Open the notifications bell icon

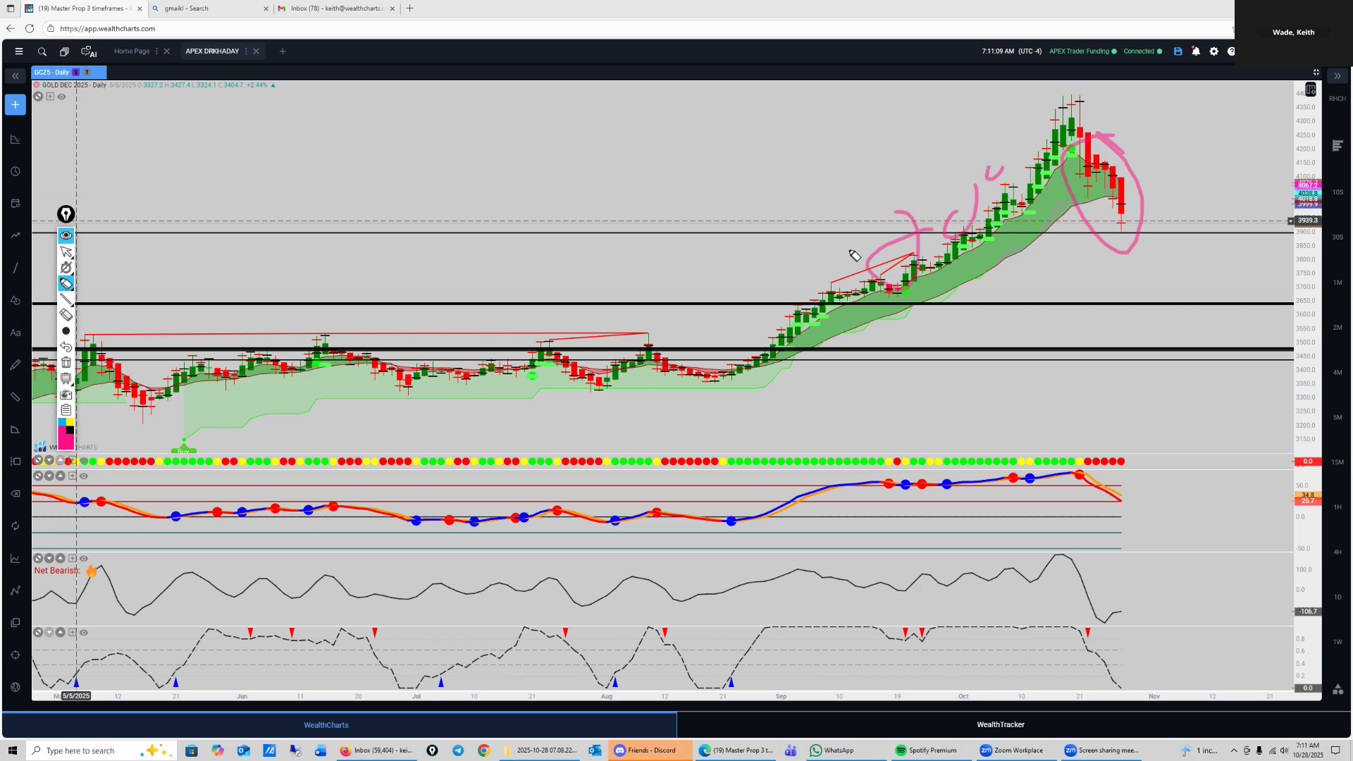[1196, 51]
